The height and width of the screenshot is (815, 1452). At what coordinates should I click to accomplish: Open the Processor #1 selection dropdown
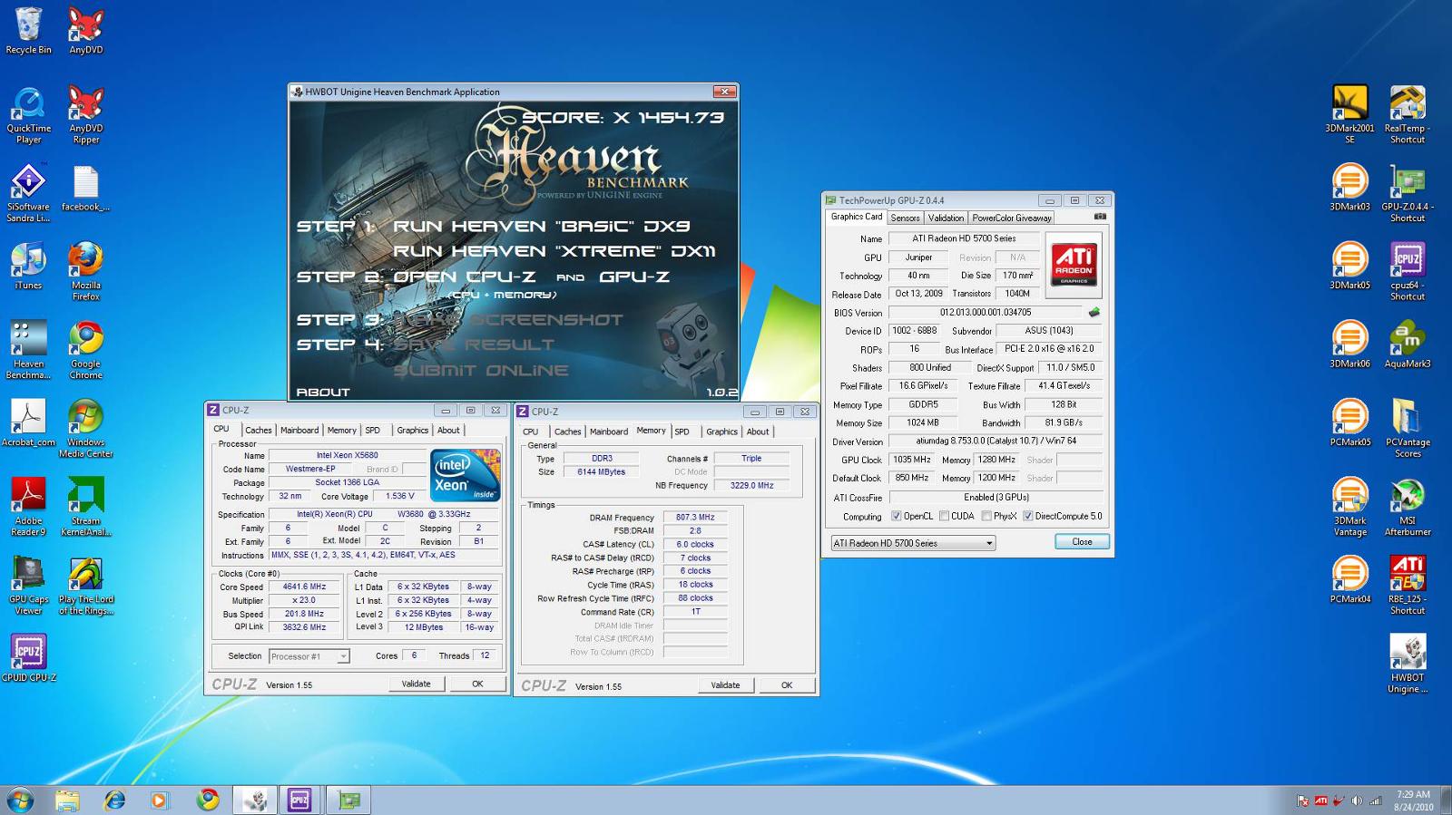(309, 656)
